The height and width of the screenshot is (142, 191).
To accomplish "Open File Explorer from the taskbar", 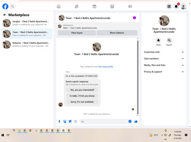I will coord(19,131).
